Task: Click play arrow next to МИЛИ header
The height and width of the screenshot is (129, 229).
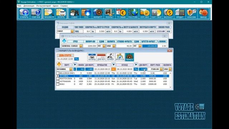Action: [x=75, y=64]
